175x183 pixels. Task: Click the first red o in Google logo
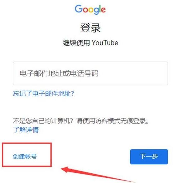coord(85,10)
